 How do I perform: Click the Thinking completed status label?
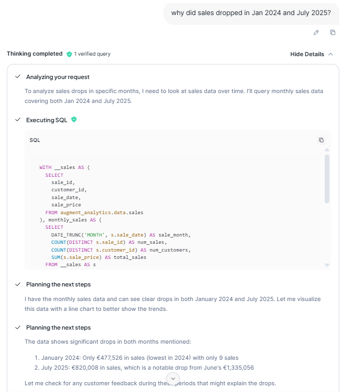point(34,54)
